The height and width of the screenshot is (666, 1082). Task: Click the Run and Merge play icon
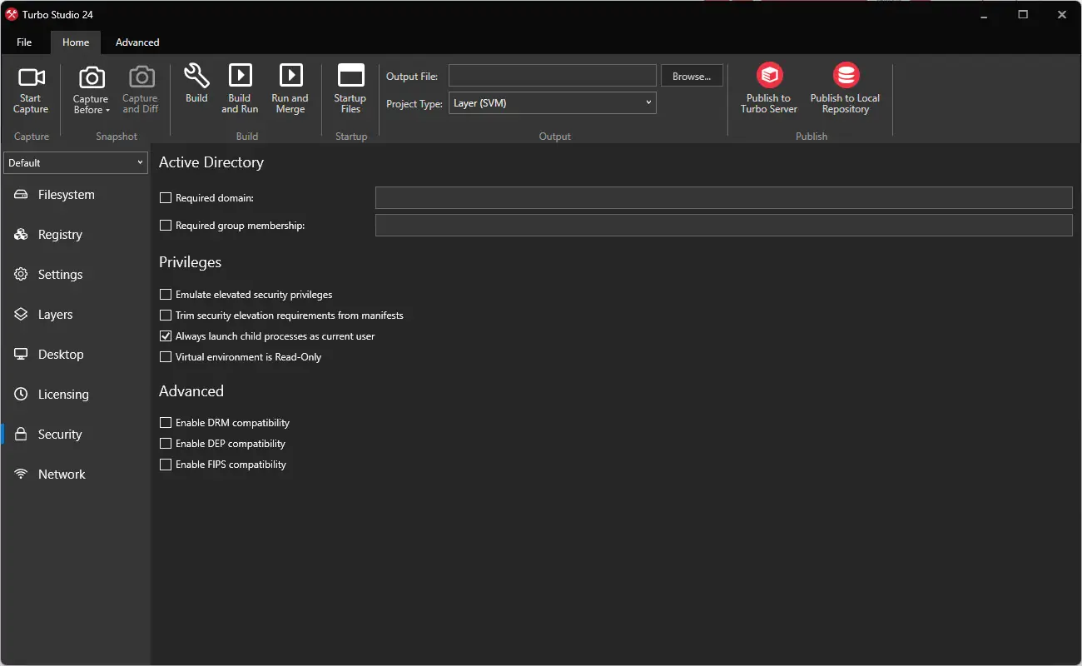pyautogui.click(x=290, y=75)
